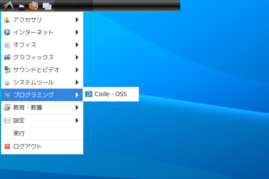Screen dimensions: 269x179
Task: Open the サウンドとビデオ menu category
Action: 42,70
